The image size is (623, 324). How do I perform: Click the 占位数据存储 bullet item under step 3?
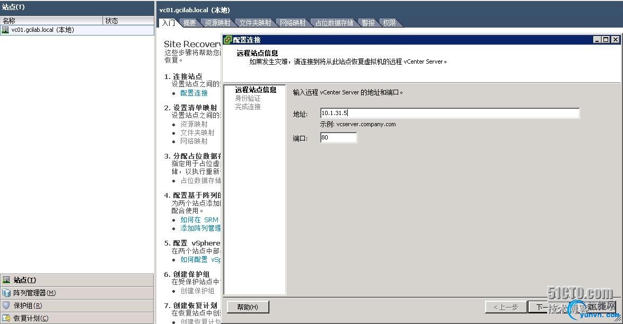200,180
